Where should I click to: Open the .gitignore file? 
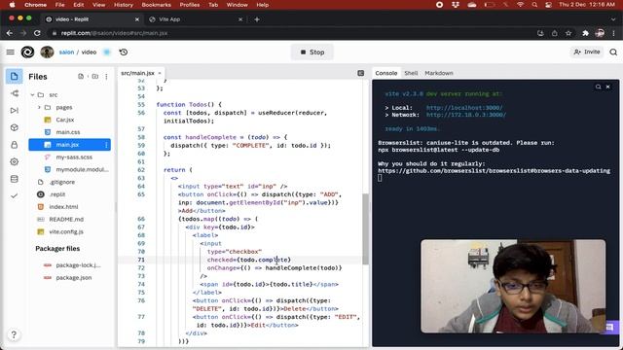point(62,182)
